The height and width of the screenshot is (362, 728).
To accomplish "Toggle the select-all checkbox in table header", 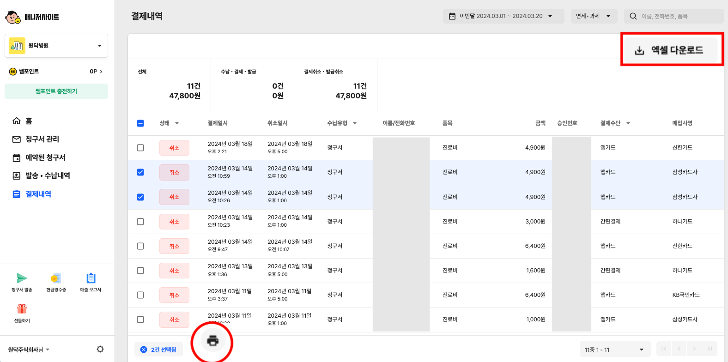I will coord(140,123).
